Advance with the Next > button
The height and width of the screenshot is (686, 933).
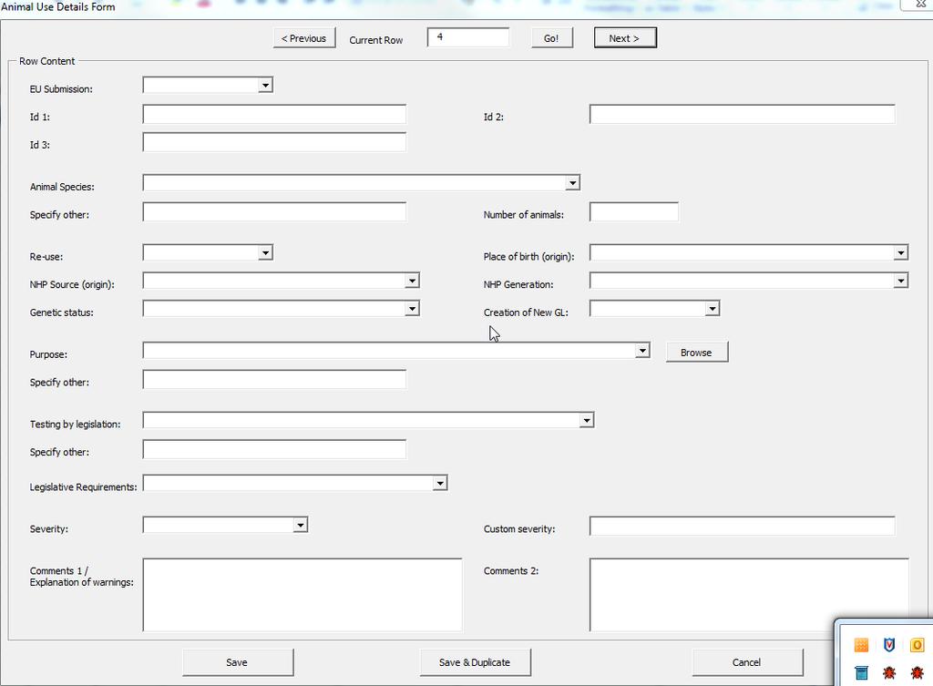(x=625, y=38)
